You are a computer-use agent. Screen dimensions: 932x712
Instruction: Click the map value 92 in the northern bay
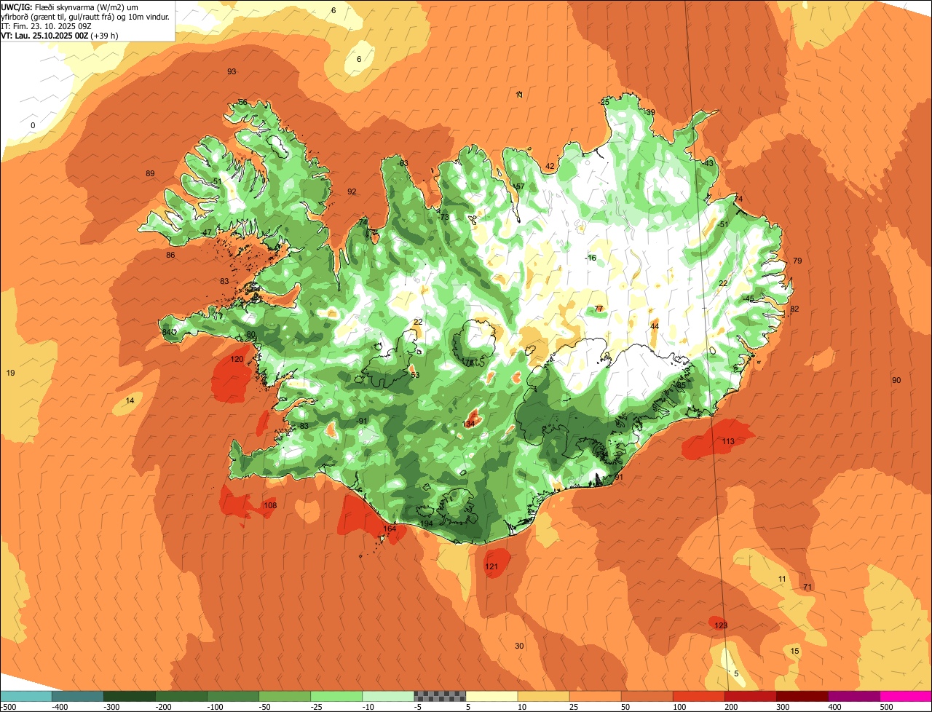point(352,191)
